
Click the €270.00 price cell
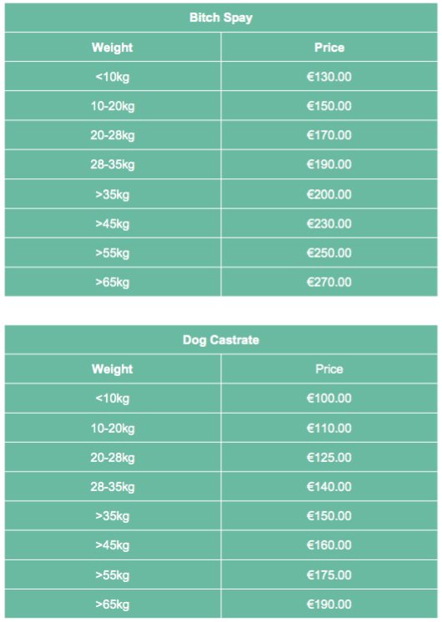click(329, 282)
